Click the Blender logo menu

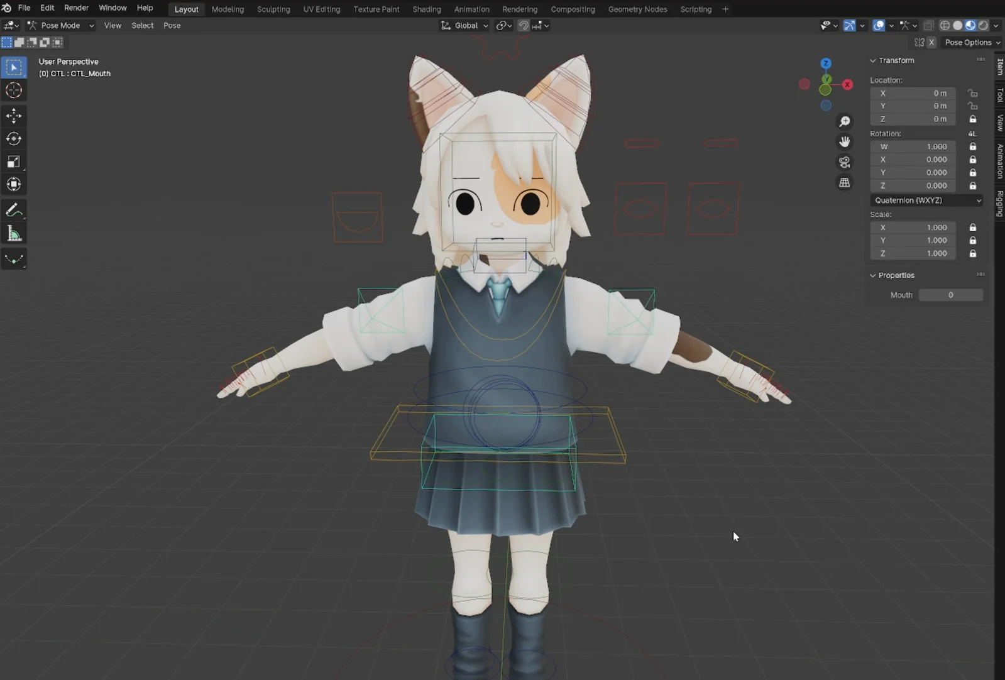(x=7, y=8)
